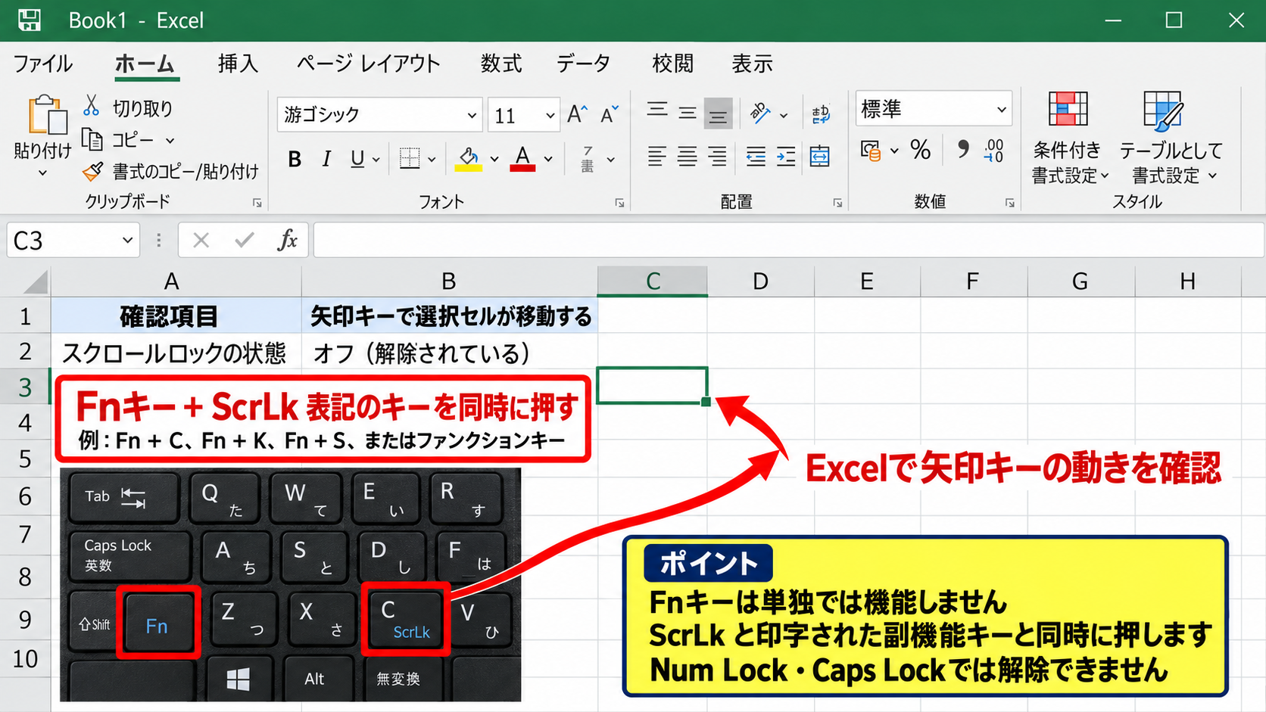Viewport: 1266px width, 712px height.
Task: Click the Format Painter brush icon
Action: click(92, 172)
